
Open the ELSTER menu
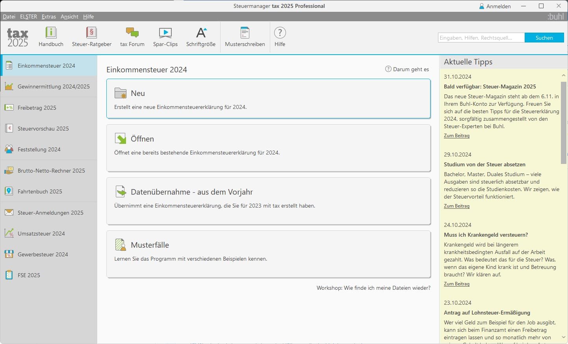(x=28, y=17)
